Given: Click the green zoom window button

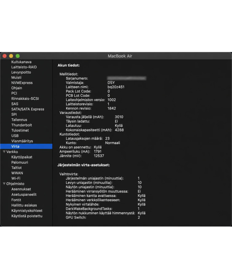Looking at the screenshot, I should click(18, 56).
